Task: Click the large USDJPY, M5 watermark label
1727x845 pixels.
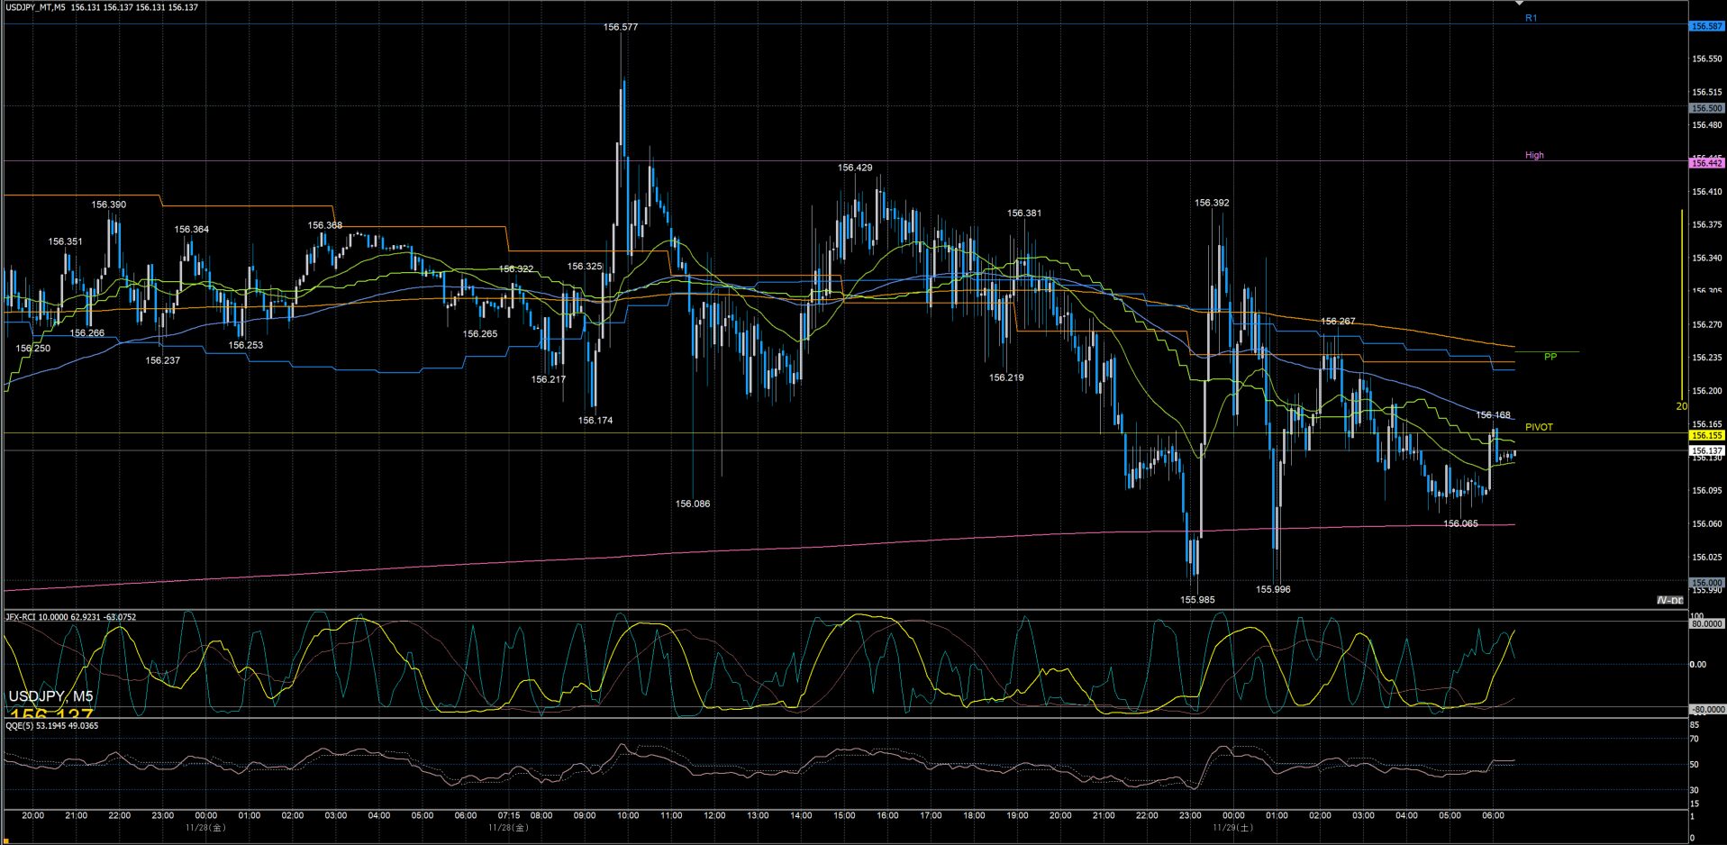Action: tap(50, 696)
